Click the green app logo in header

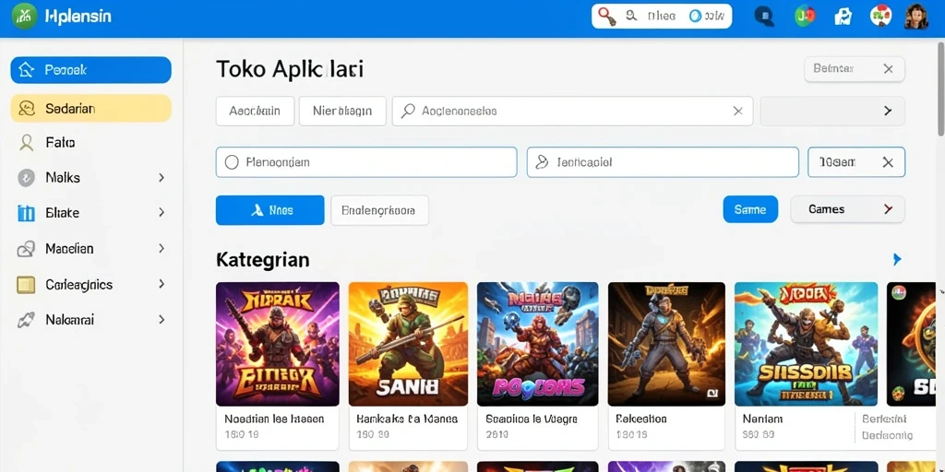(24, 17)
